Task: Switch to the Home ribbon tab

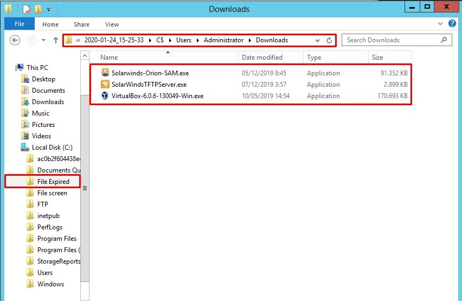Action: [x=50, y=24]
